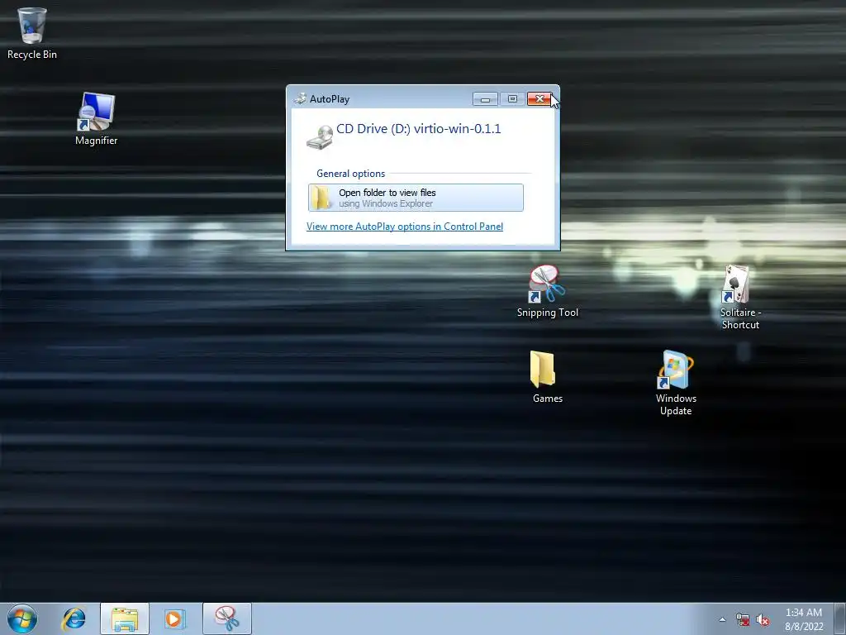Click the AutoPlay title bar icon
This screenshot has width=846, height=635.
point(300,99)
